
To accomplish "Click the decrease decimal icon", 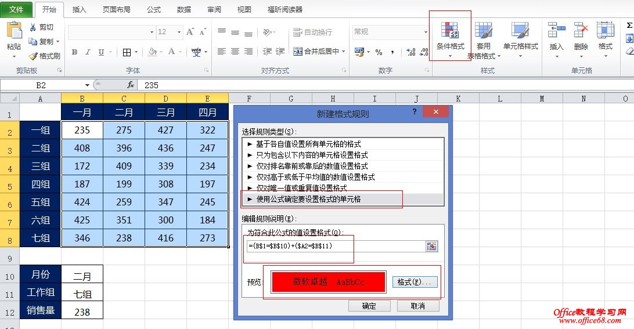I will coord(424,52).
